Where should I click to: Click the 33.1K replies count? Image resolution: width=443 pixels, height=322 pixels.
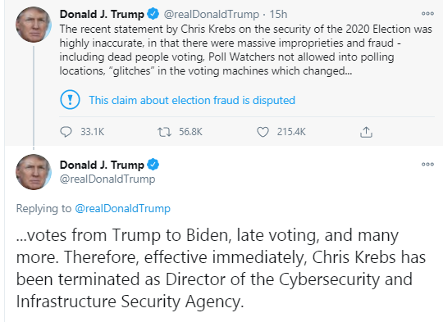coord(93,132)
